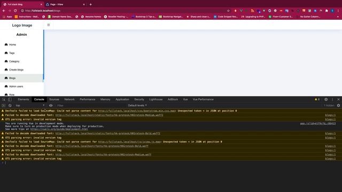Reload the page with the refresh icon

click(15, 11)
